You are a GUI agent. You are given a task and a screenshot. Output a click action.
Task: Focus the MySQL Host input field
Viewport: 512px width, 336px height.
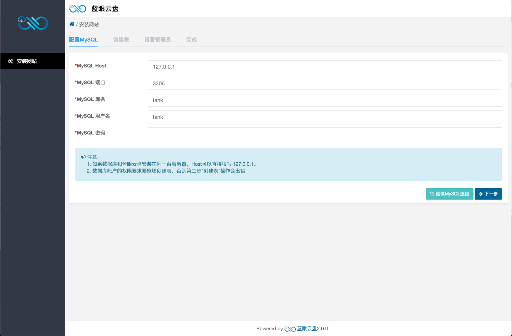click(x=324, y=67)
